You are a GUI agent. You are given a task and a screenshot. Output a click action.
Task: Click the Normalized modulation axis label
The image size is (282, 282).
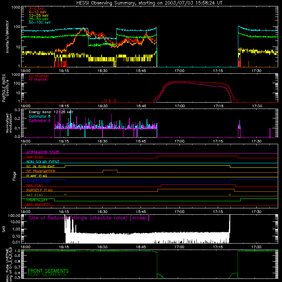pos(9,123)
